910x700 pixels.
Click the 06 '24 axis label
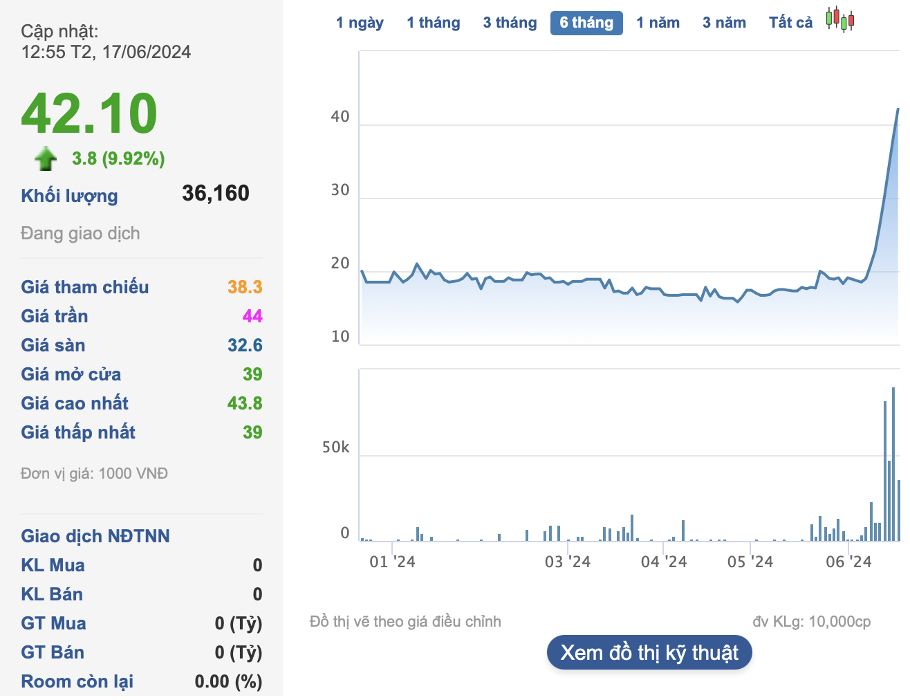(x=848, y=562)
